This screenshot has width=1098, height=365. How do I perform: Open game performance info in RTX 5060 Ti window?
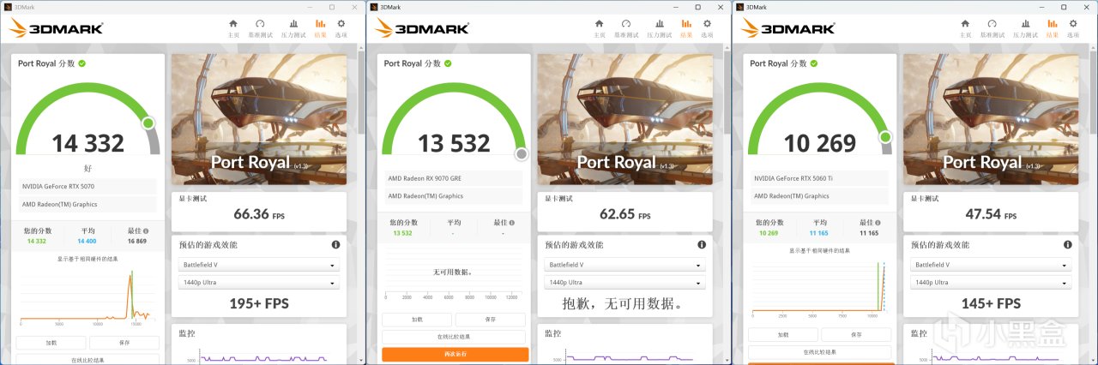pyautogui.click(x=1068, y=244)
